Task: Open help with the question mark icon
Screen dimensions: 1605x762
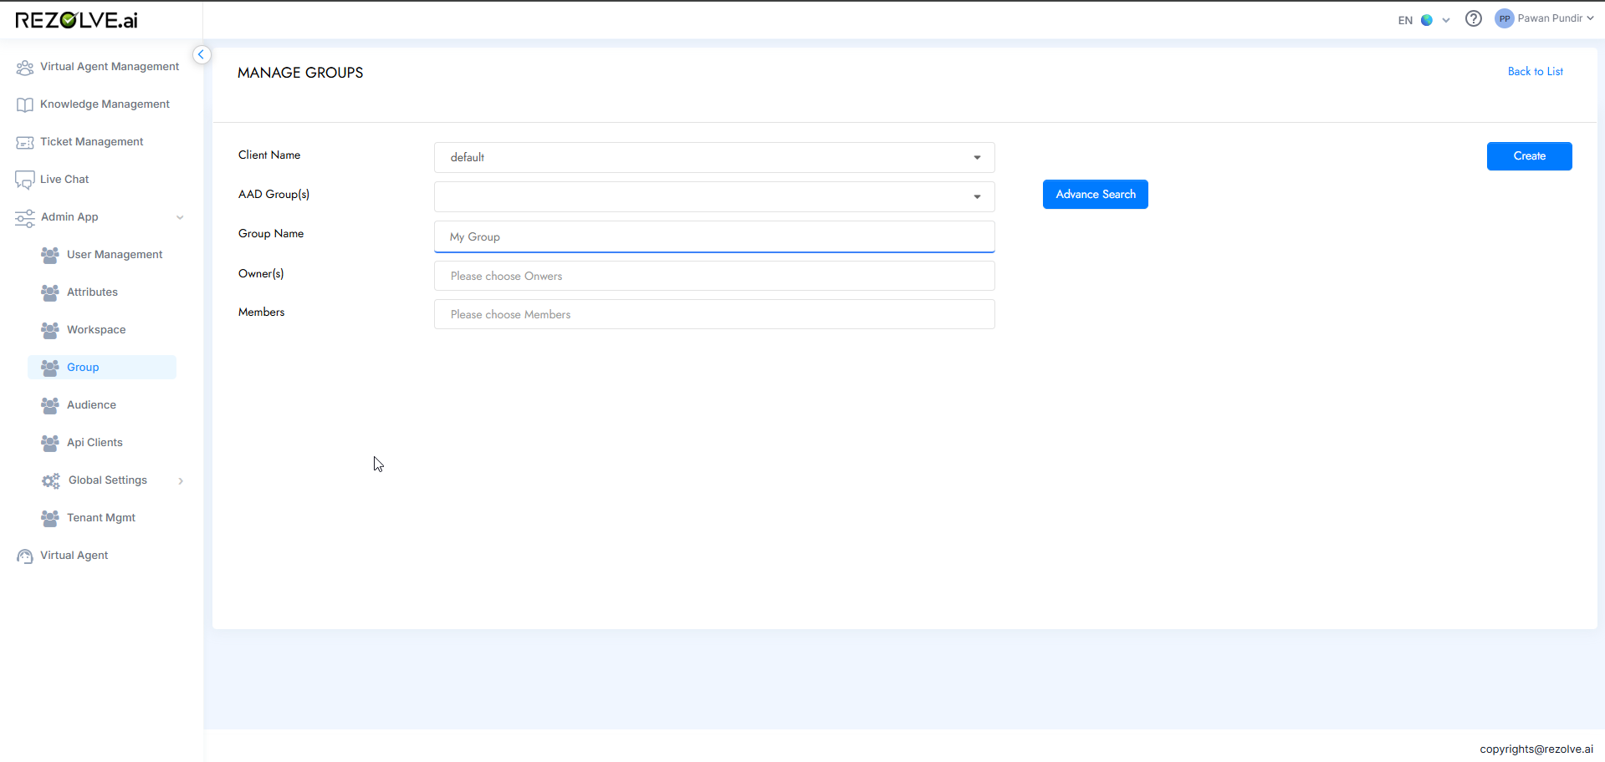Action: click(x=1474, y=18)
